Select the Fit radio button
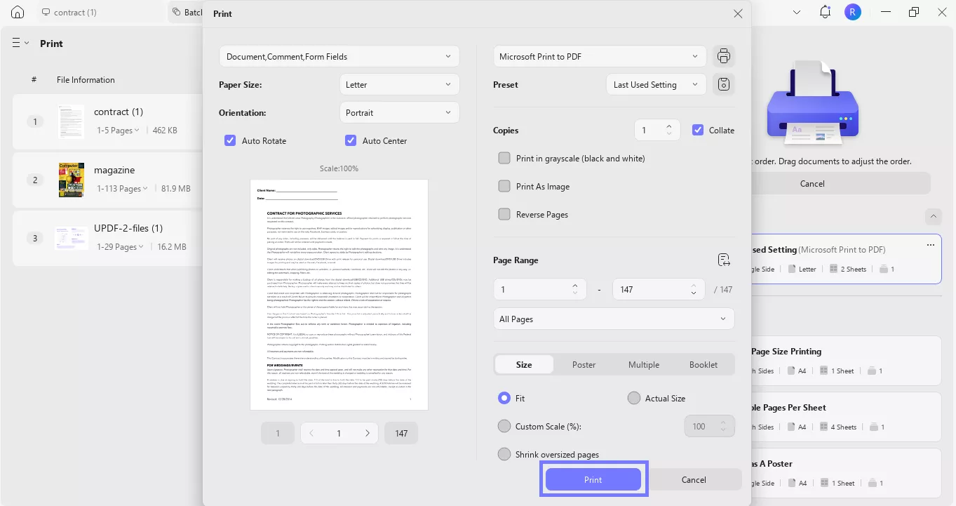This screenshot has height=506, width=956. (504, 398)
